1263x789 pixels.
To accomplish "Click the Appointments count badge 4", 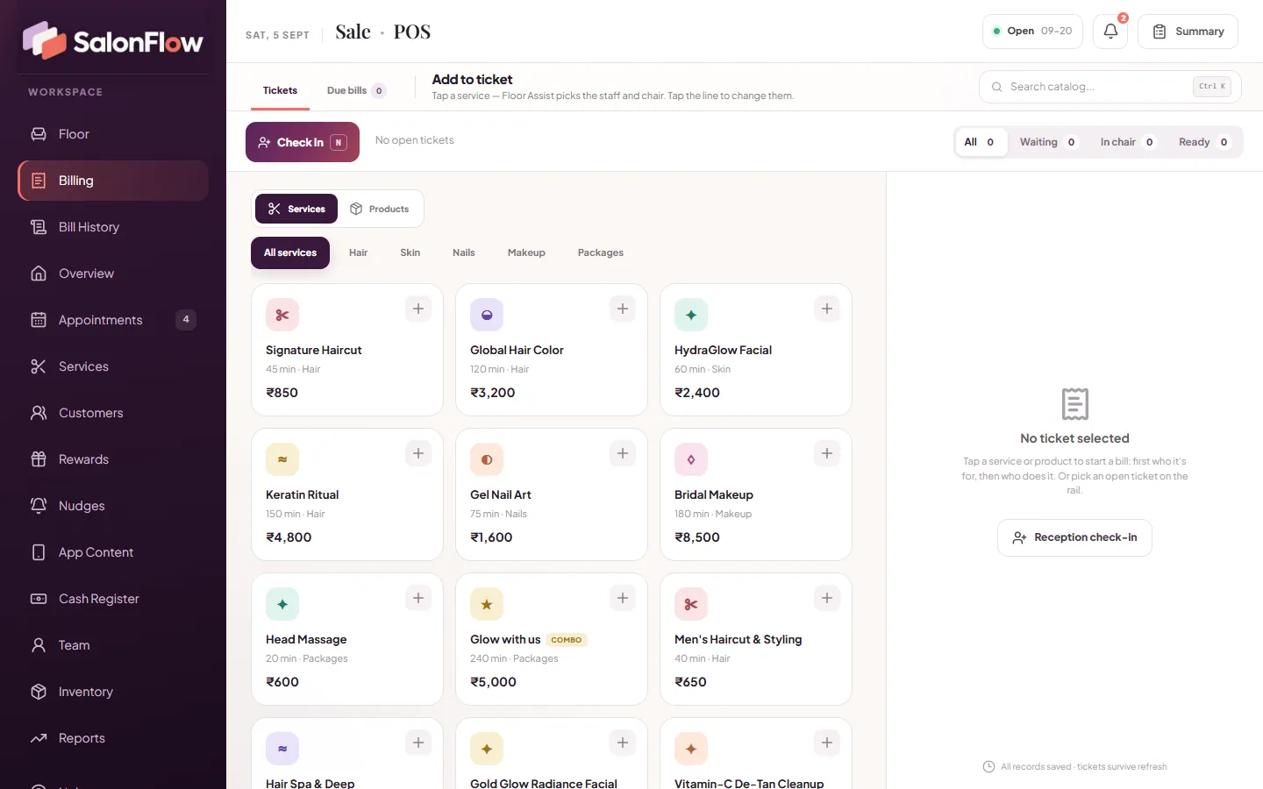I will tap(186, 320).
